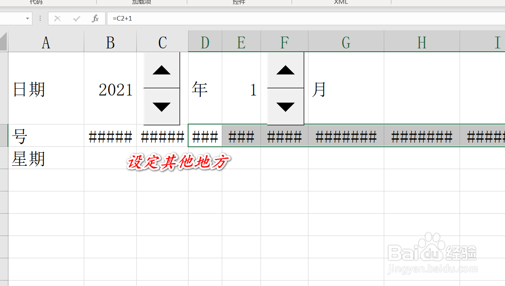The width and height of the screenshot is (505, 286).
Task: Confirm formula with the check icon
Action: 77,19
